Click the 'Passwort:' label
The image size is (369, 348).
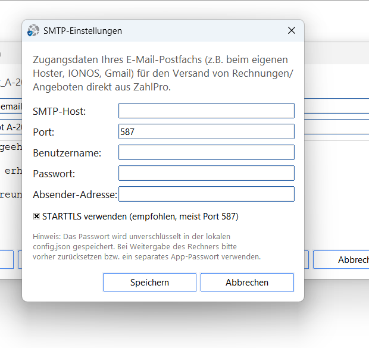click(x=54, y=174)
